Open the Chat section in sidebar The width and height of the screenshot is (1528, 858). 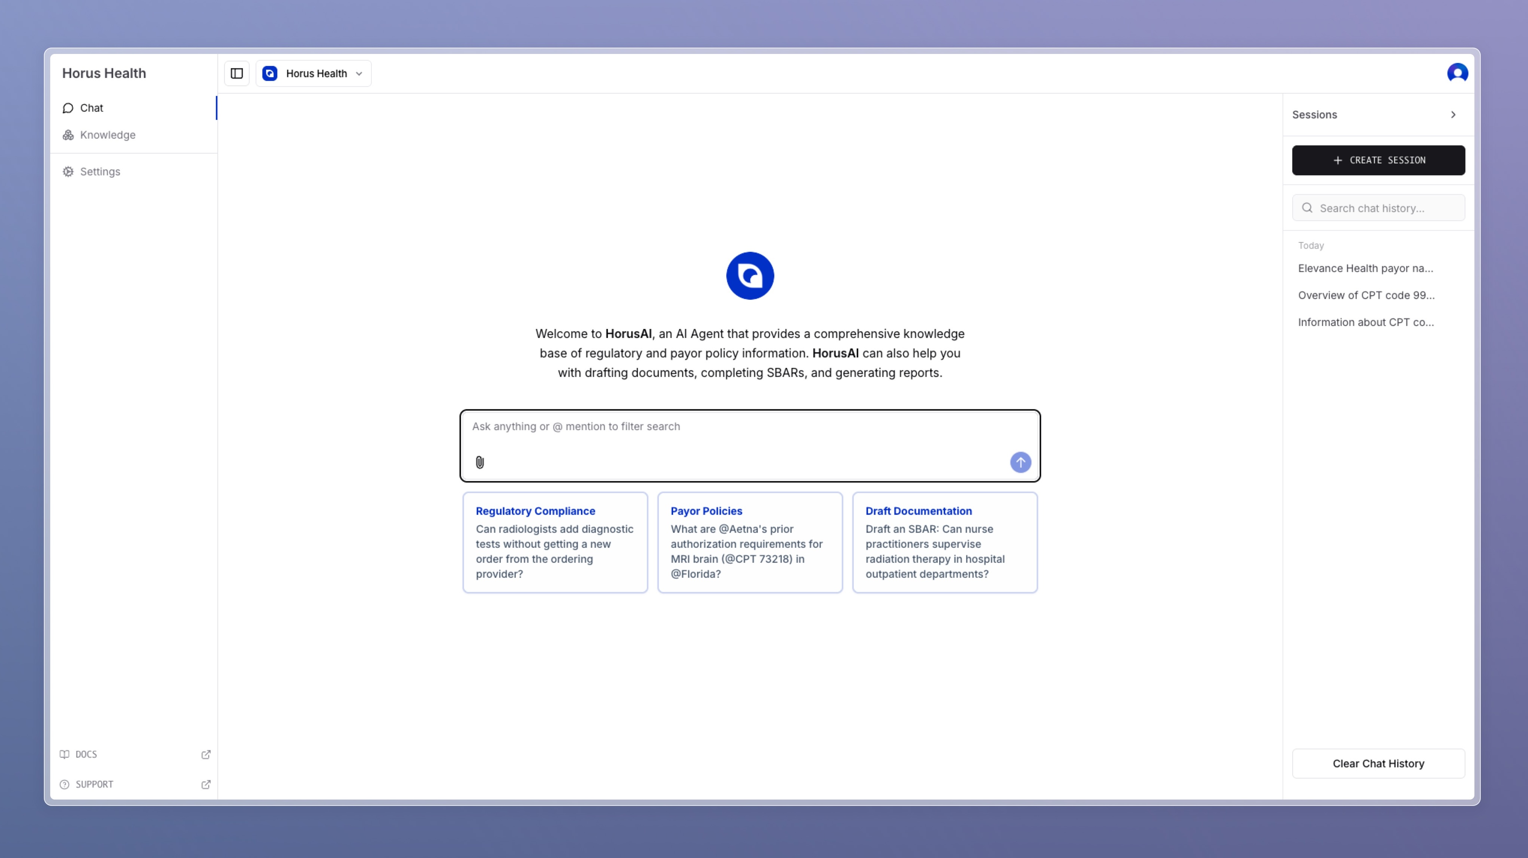pos(91,108)
